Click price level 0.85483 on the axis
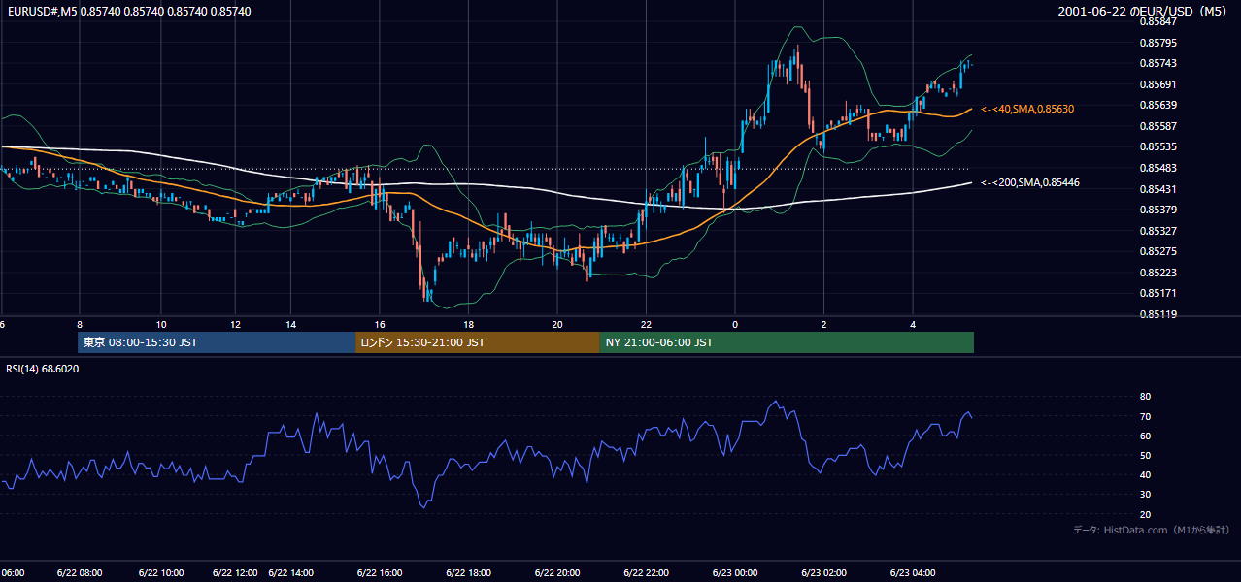 [1157, 168]
